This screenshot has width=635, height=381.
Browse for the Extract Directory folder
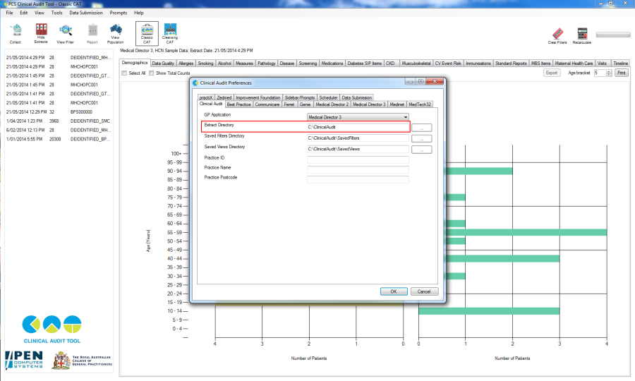point(422,128)
